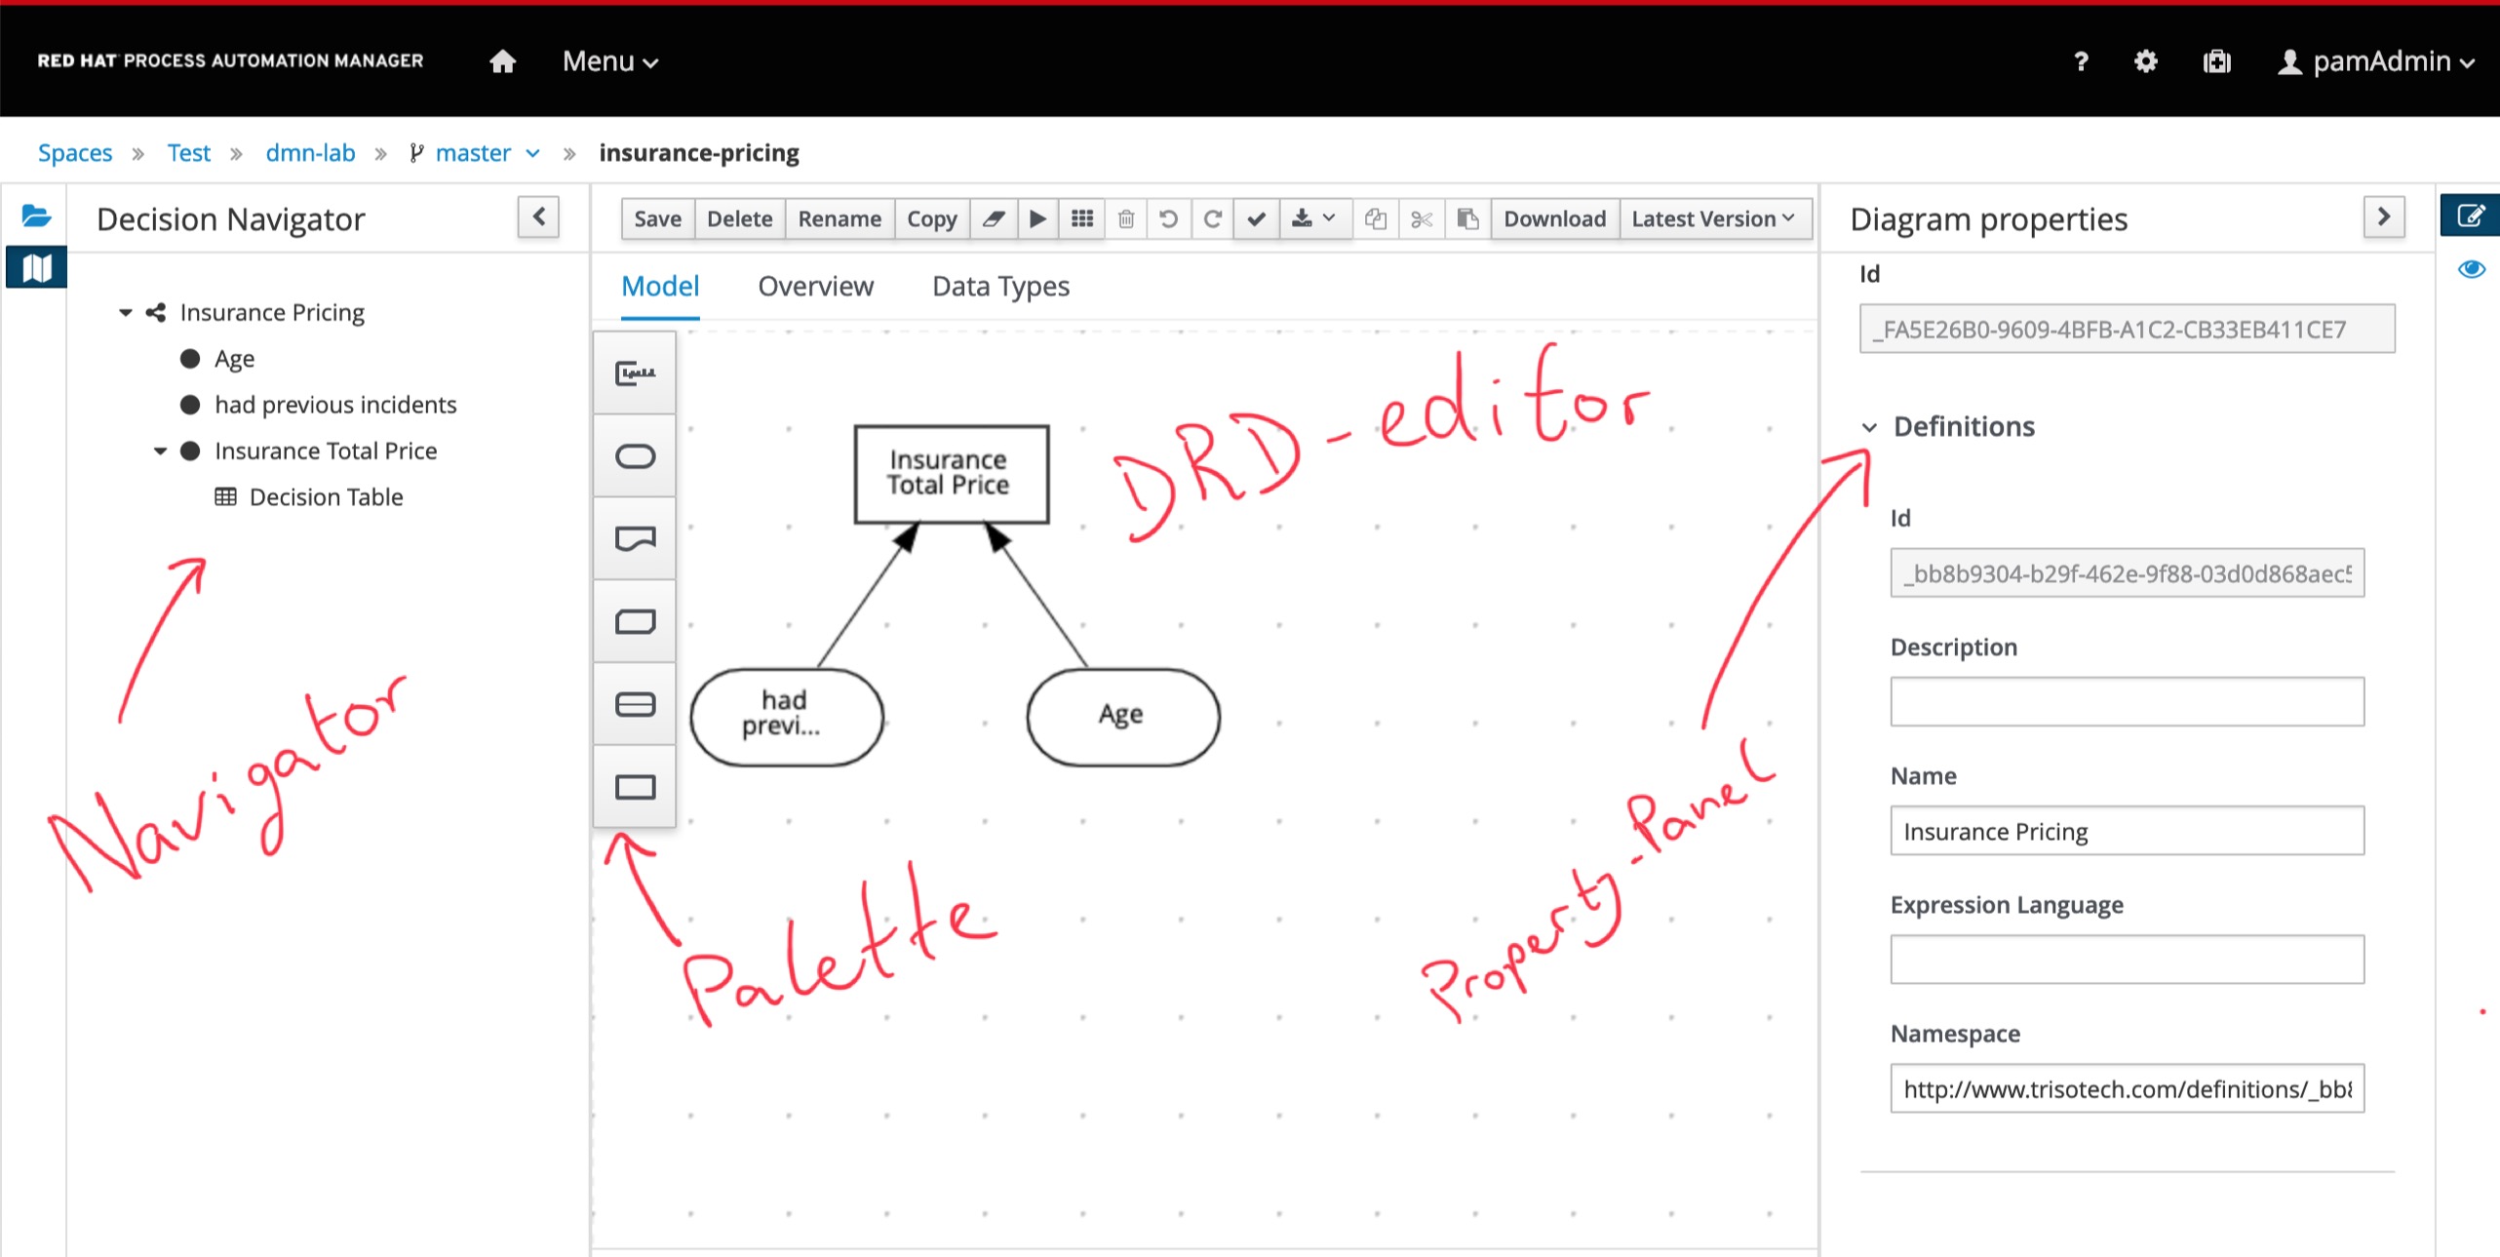Click the Copy button
The width and height of the screenshot is (2500, 1257).
[x=932, y=218]
